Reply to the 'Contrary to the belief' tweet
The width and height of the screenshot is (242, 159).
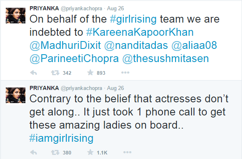tap(34, 152)
